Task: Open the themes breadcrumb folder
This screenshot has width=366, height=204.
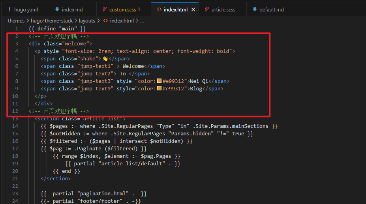Action: coord(16,21)
